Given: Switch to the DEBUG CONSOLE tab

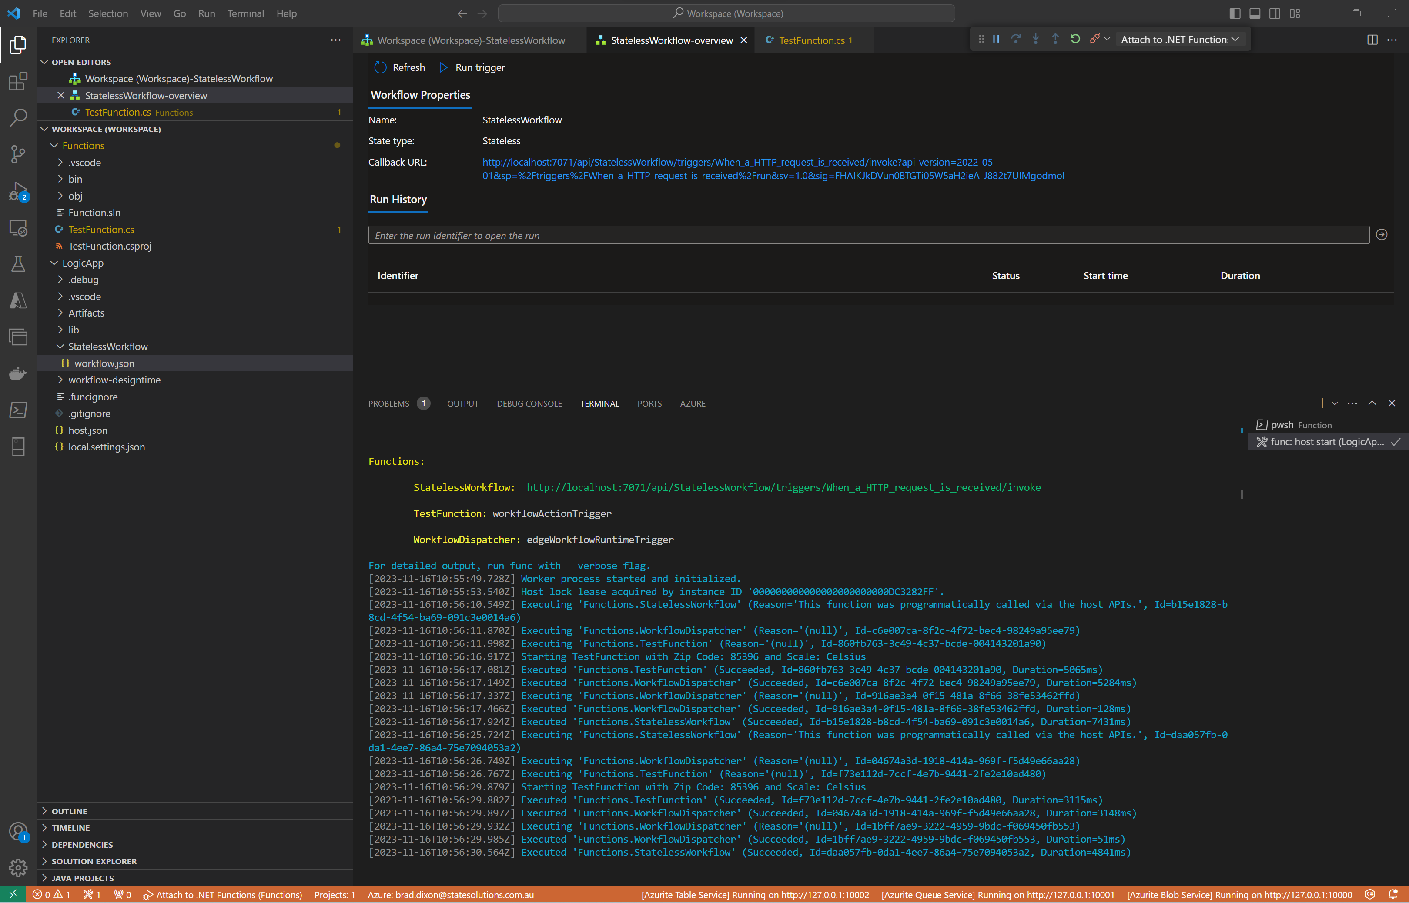Looking at the screenshot, I should (529, 403).
